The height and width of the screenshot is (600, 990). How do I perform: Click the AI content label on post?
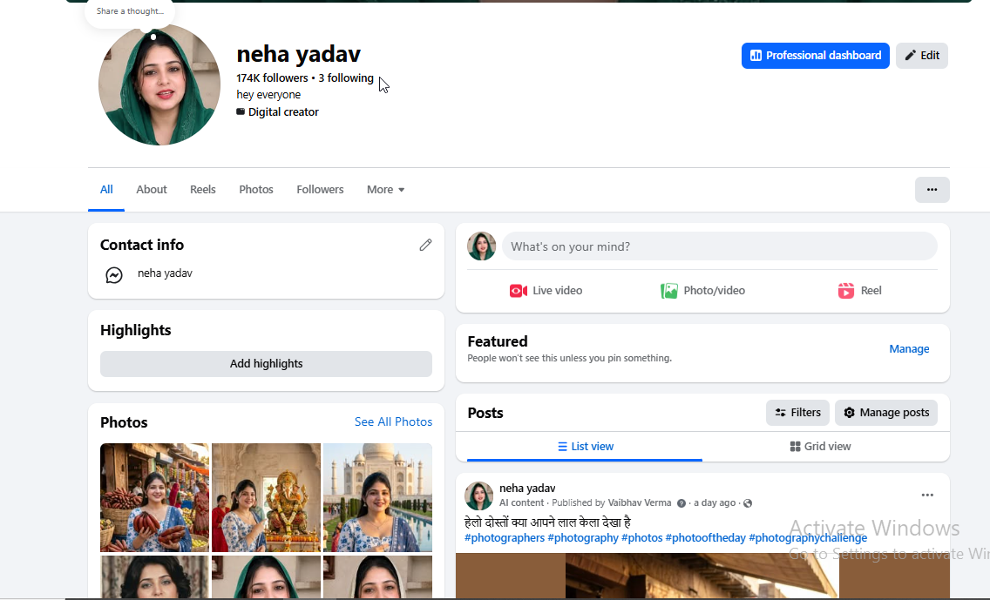point(521,502)
